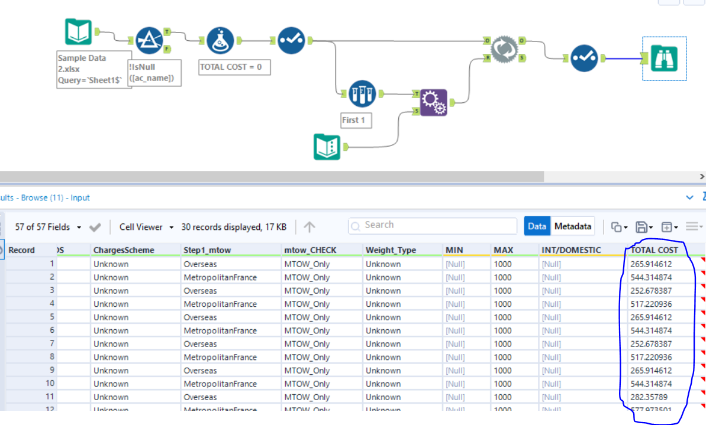Switch results view to Data

coord(537,226)
